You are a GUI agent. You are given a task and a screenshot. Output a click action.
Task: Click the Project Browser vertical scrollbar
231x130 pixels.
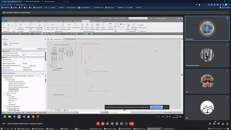coord(45,80)
